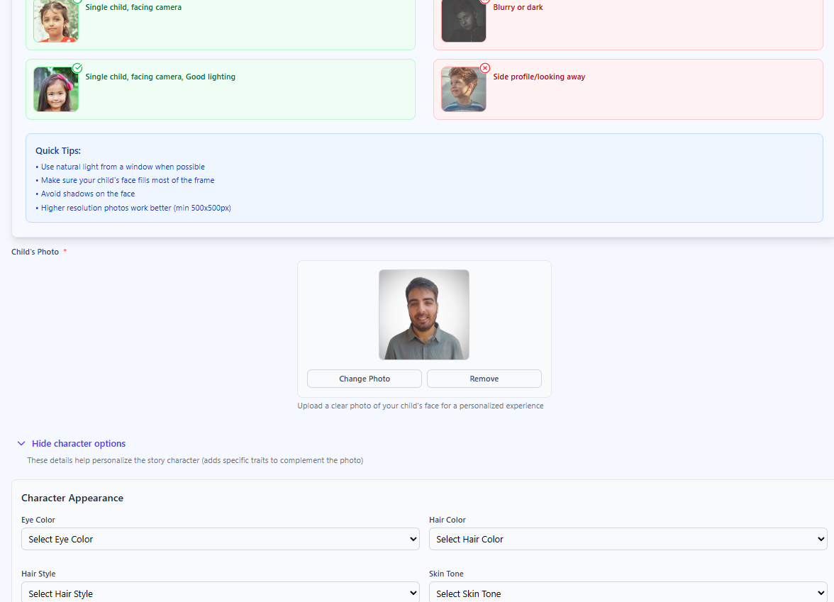Open the Skin Tone dropdown
Image resolution: width=834 pixels, height=602 pixels.
(x=628, y=593)
